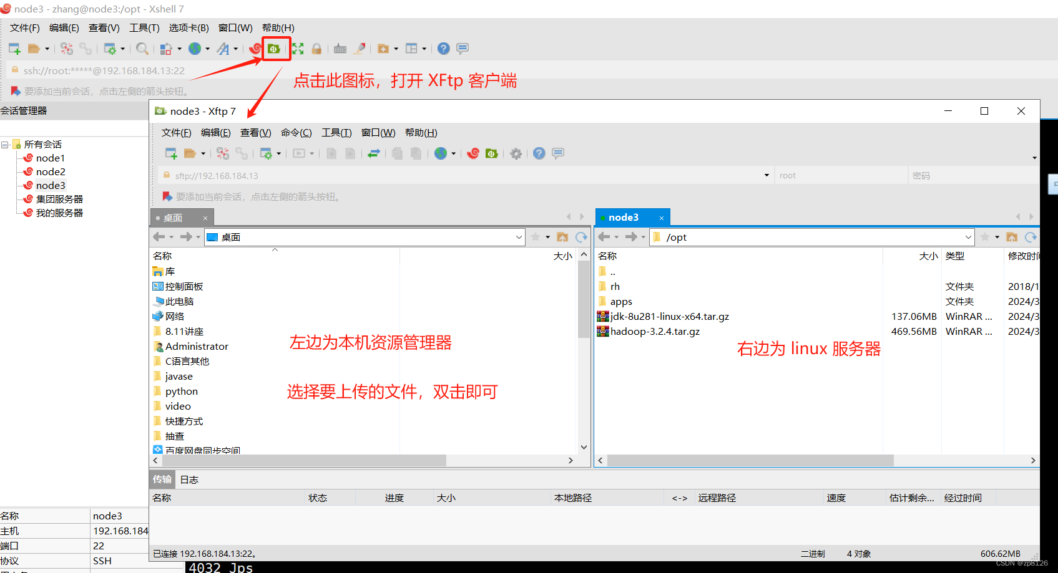The image size is (1058, 573).
Task: Go back in remote pane navigation
Action: tap(604, 237)
